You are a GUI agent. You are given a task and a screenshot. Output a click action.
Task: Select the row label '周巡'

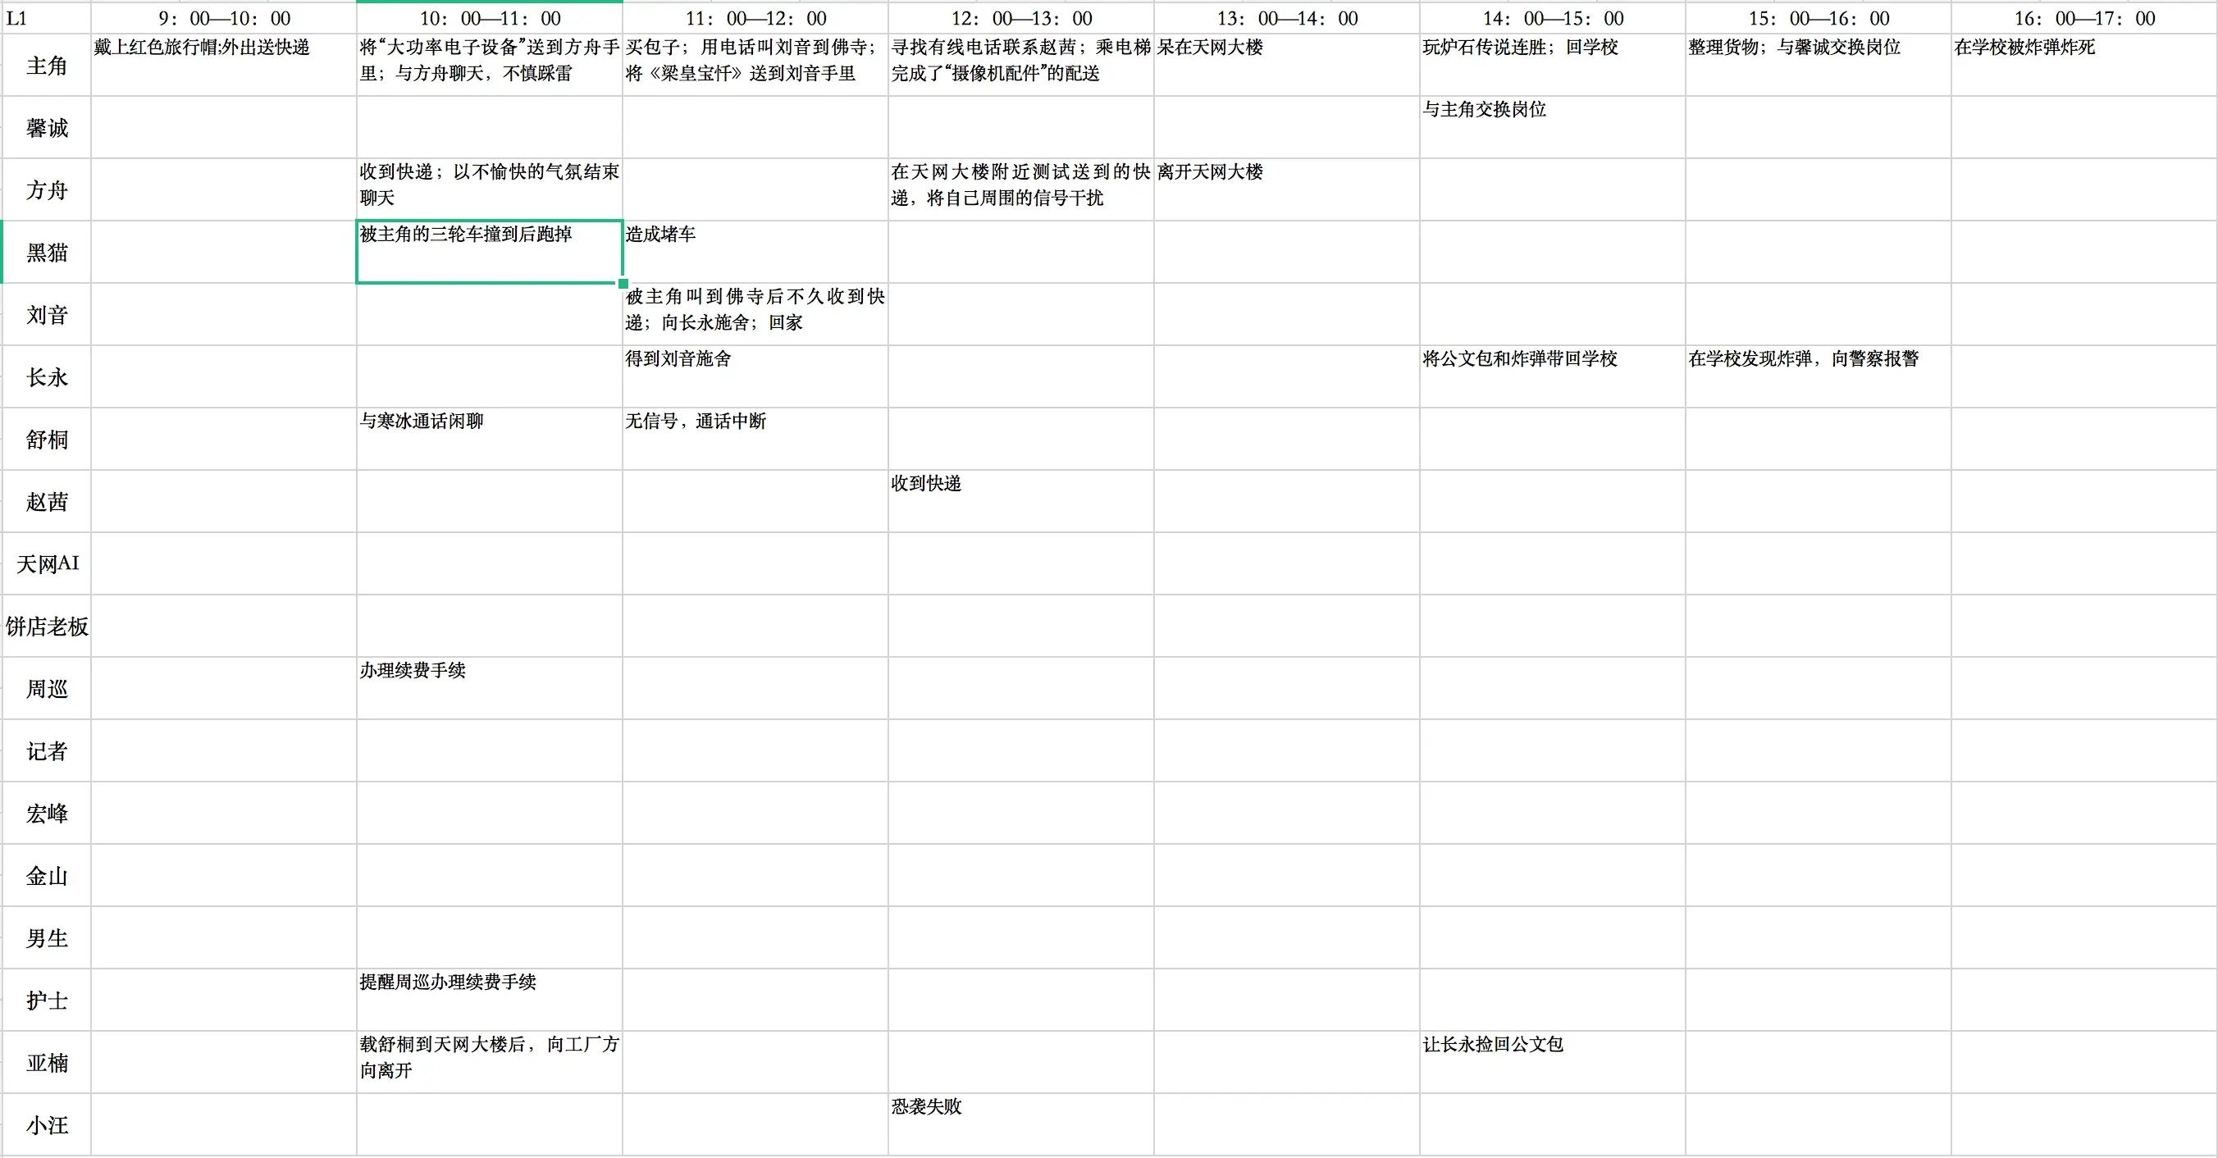point(47,689)
